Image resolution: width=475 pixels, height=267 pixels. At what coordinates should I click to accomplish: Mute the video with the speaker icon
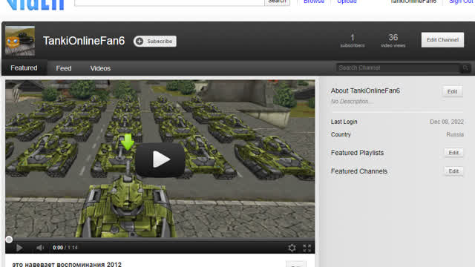tap(39, 248)
